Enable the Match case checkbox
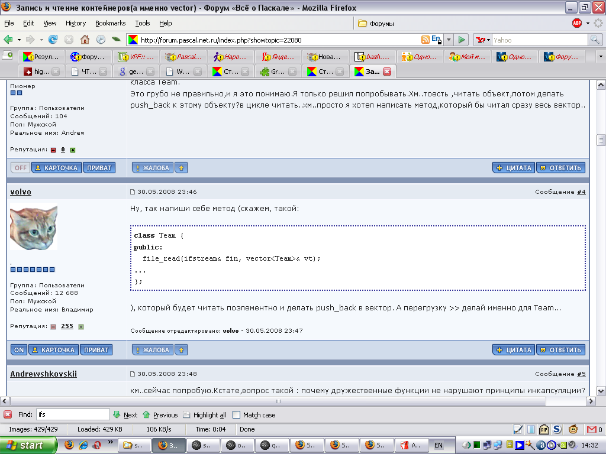The image size is (606, 454). coord(237,415)
